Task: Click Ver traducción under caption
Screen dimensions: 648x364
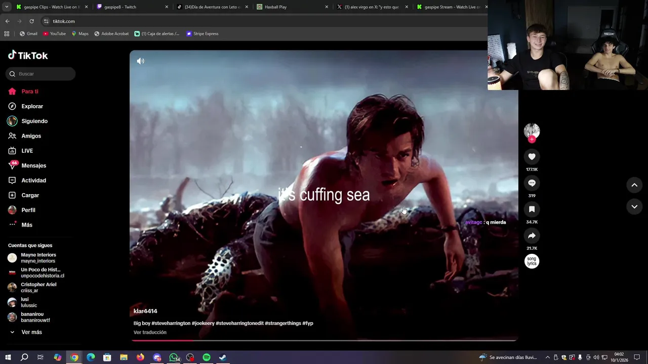Action: click(150, 332)
